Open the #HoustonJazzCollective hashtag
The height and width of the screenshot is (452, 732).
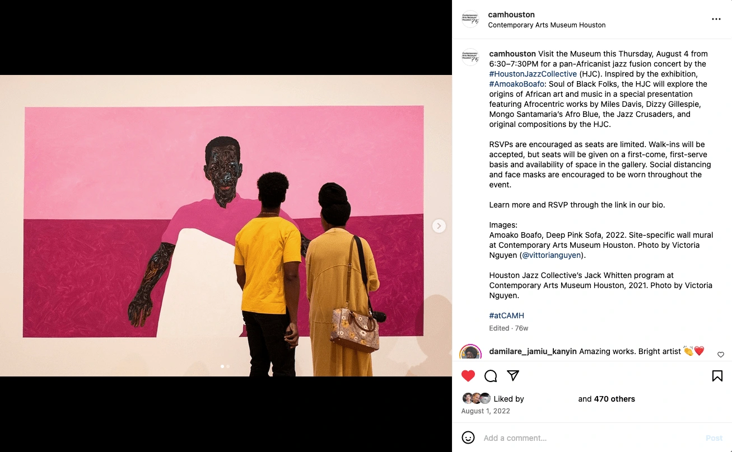click(533, 74)
